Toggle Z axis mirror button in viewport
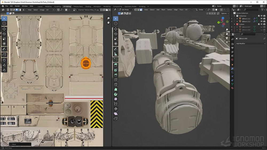The image size is (267, 150). coord(215,13)
